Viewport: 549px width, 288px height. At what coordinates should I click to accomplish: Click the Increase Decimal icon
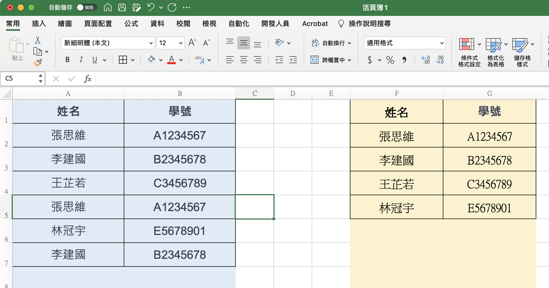(x=426, y=60)
